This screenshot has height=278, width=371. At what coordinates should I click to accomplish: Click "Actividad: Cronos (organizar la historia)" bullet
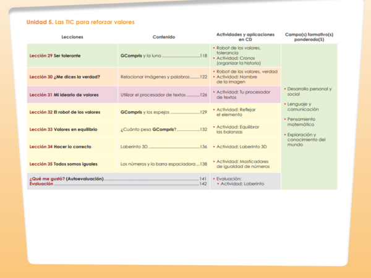(237, 61)
